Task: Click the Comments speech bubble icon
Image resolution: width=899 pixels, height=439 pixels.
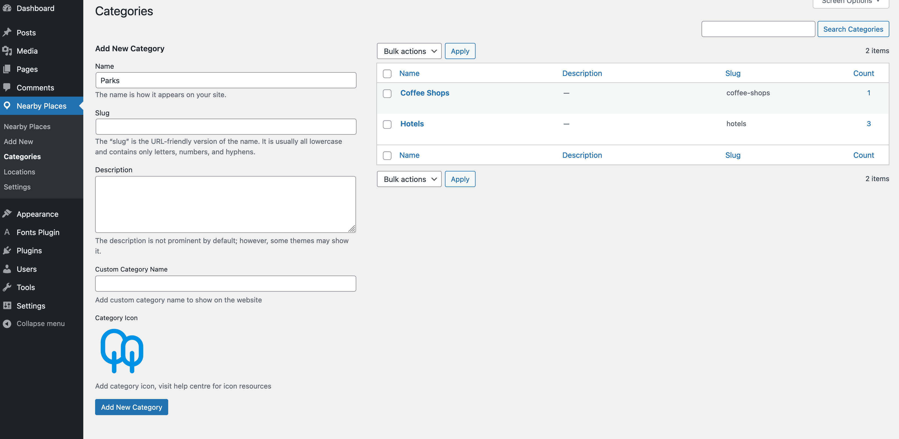Action: tap(7, 87)
